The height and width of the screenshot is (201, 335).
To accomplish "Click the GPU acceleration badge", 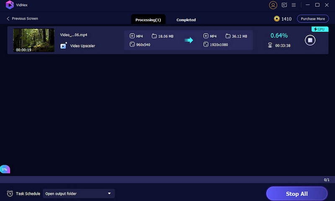I will click(320, 29).
